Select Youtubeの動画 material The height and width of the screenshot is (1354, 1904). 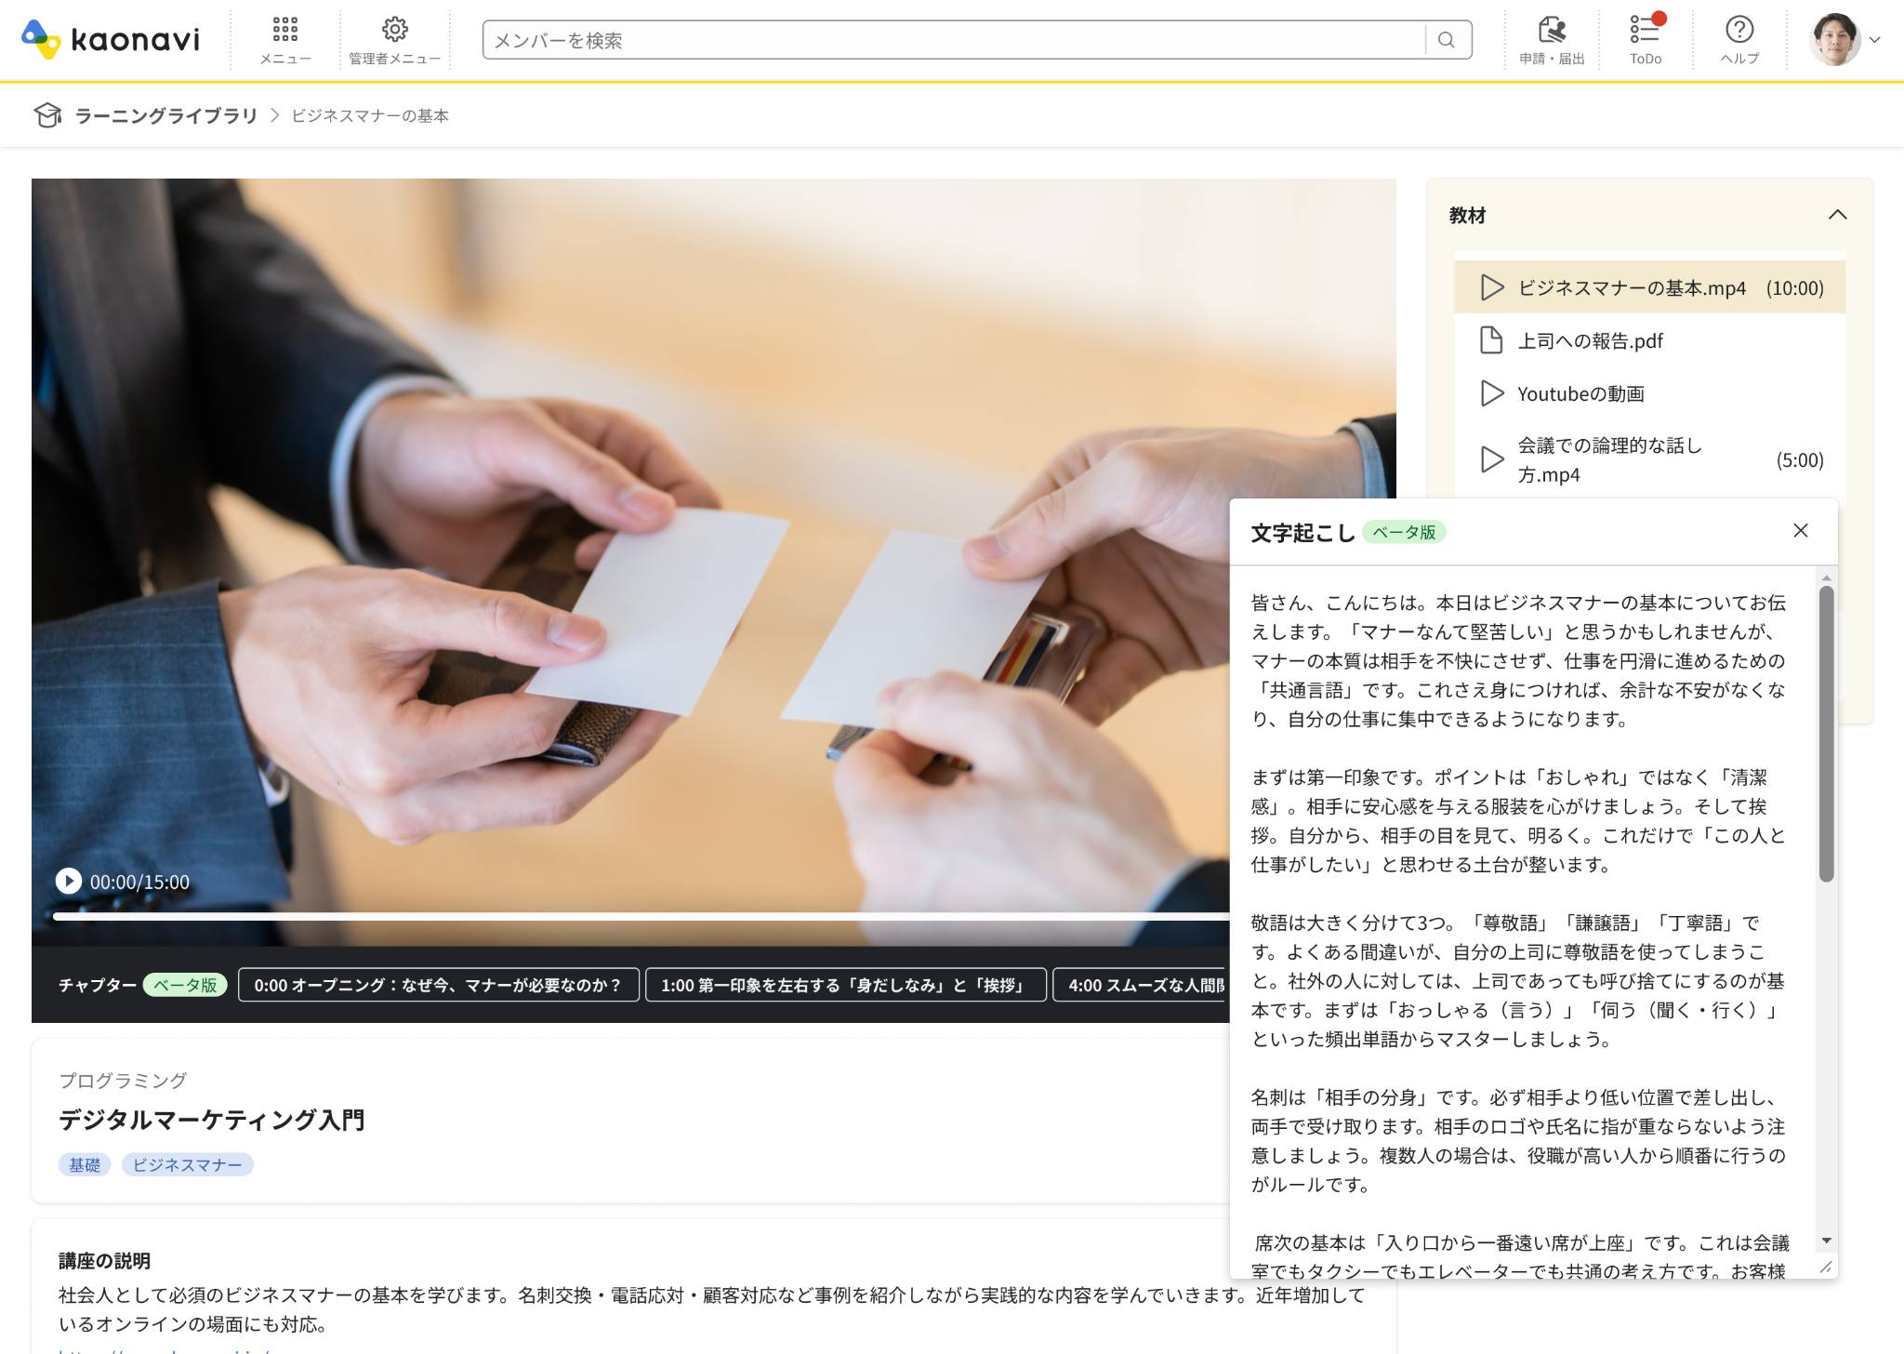pos(1580,394)
